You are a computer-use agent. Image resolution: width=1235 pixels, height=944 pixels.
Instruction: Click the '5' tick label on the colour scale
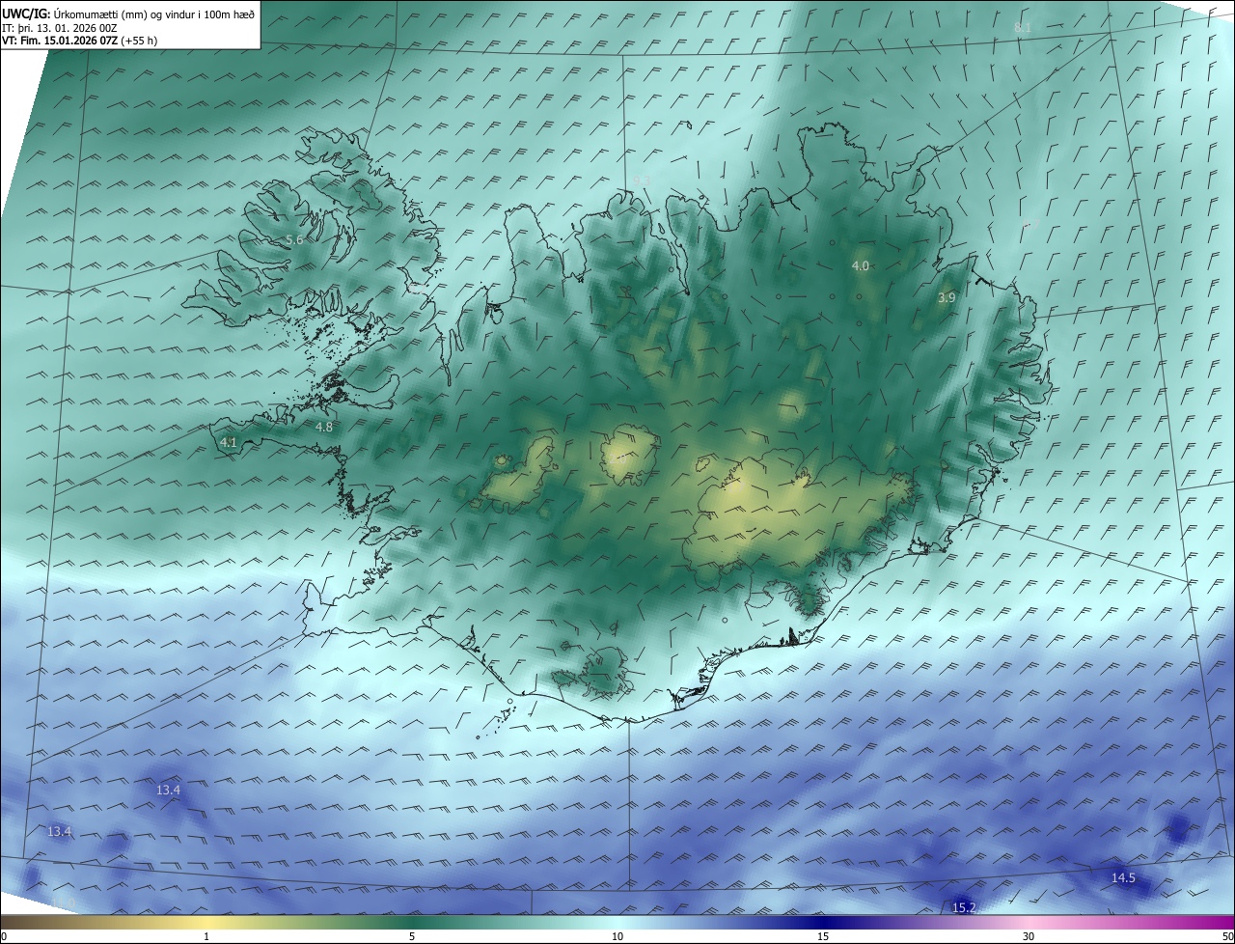tap(412, 936)
